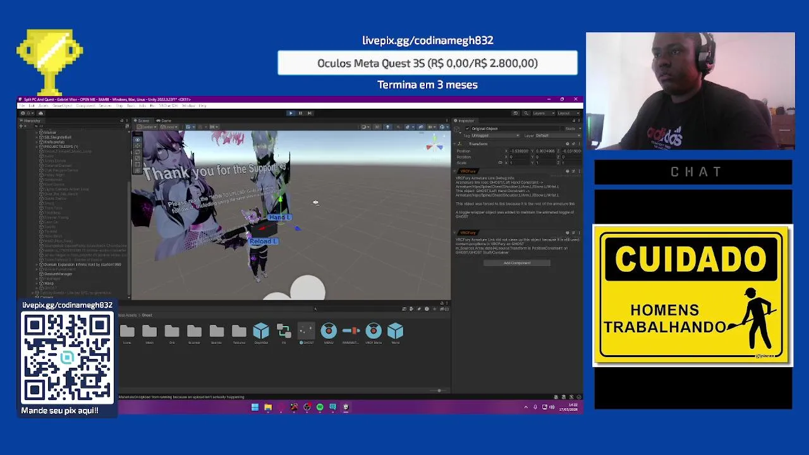
Task: Open the Window menu
Action: (x=188, y=106)
